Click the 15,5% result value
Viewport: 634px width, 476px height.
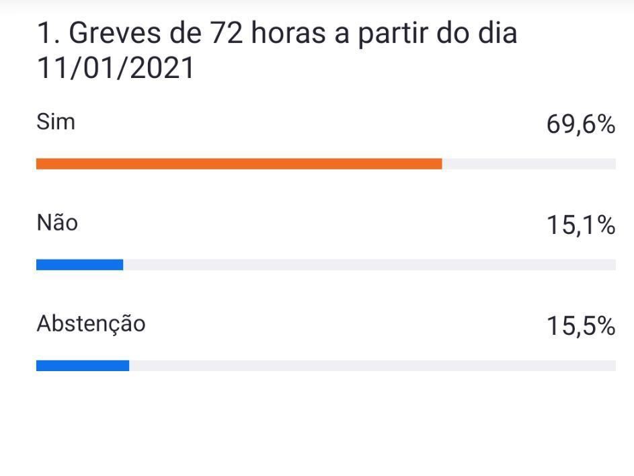[x=580, y=327]
